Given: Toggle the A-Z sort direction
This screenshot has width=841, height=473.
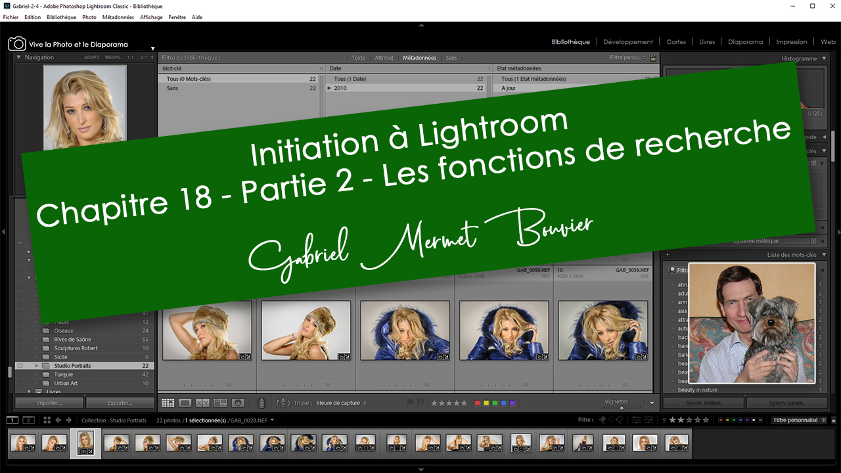Looking at the screenshot, I should coord(283,403).
